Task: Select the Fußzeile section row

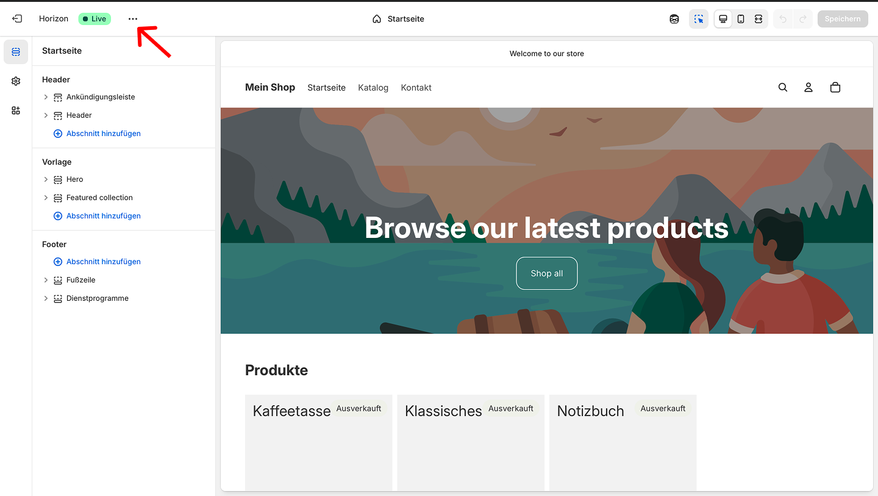Action: [x=124, y=280]
